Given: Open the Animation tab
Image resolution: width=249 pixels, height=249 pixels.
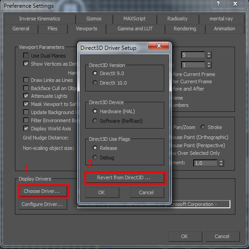Looking at the screenshot, I should (x=225, y=29).
